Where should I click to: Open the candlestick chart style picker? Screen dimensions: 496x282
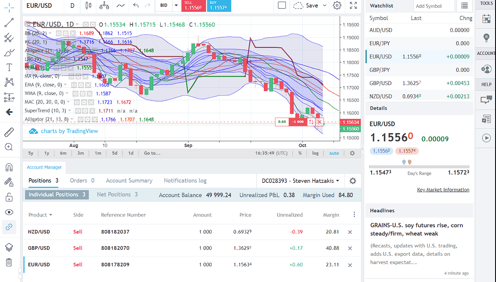[x=88, y=6]
